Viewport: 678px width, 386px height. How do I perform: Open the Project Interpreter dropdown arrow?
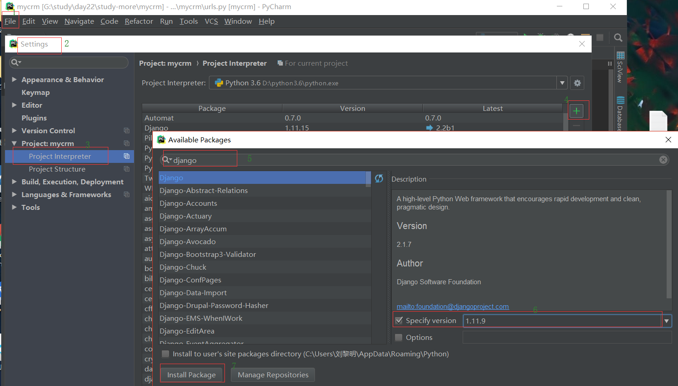tap(562, 83)
